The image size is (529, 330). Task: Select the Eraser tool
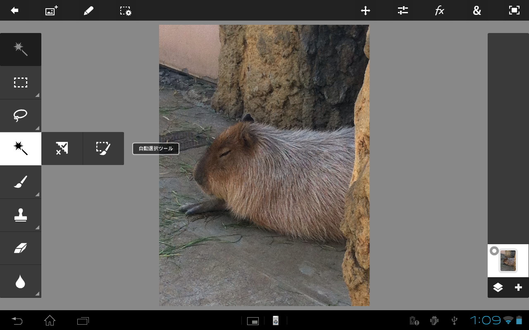[x=21, y=248]
